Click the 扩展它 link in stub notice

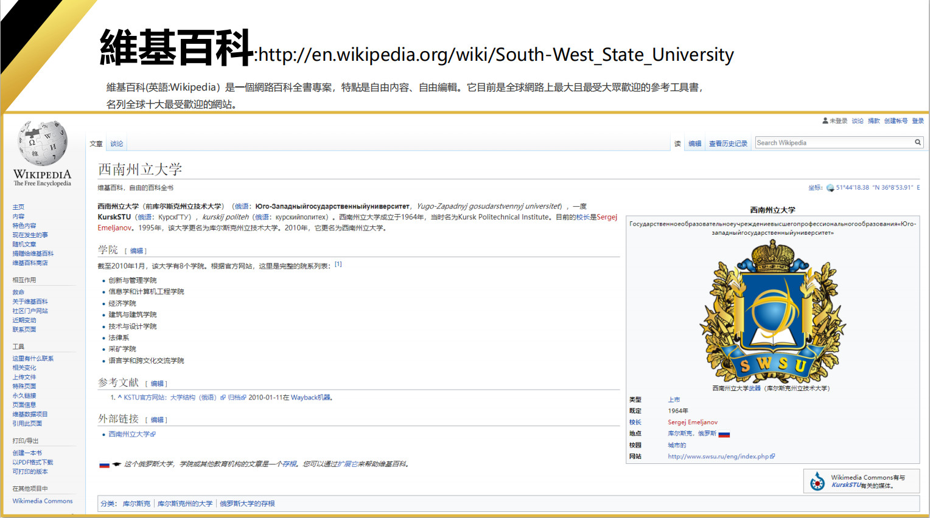pyautogui.click(x=348, y=464)
